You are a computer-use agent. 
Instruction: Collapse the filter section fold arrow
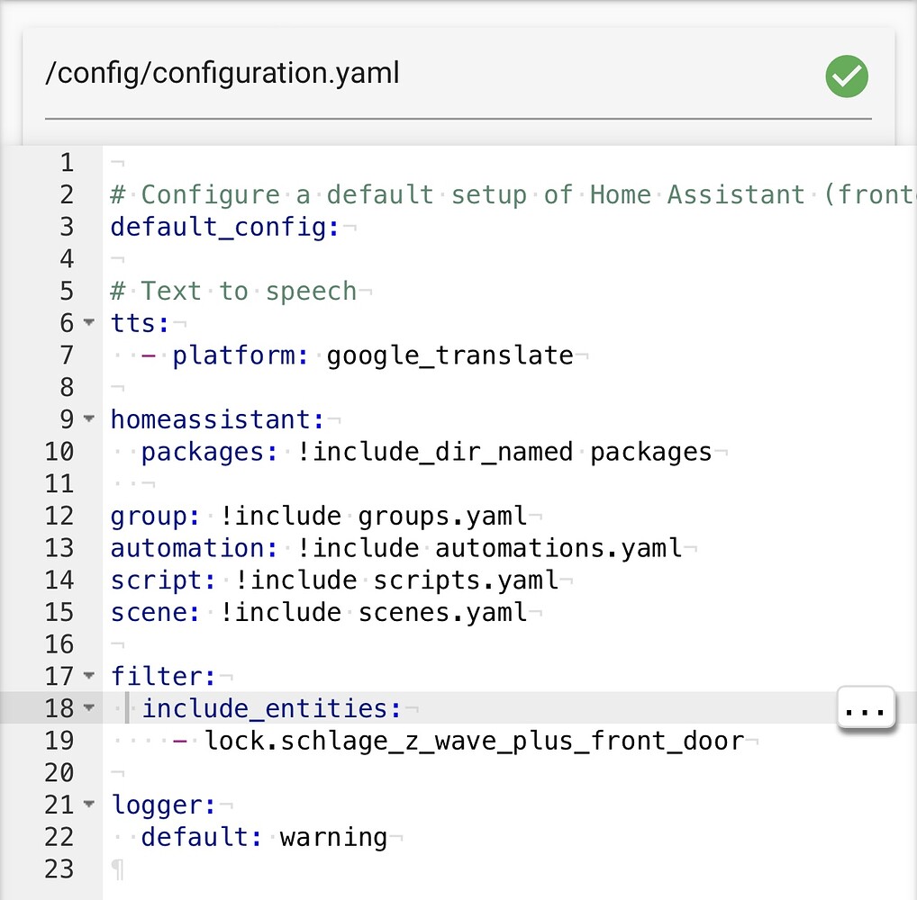88,676
